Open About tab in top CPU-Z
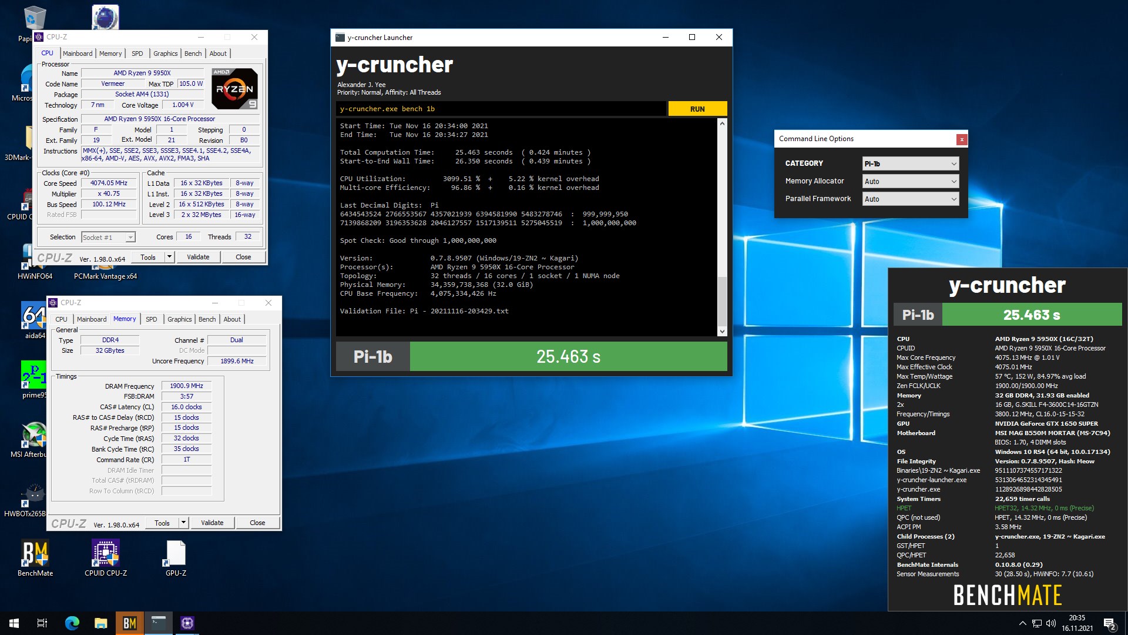 click(x=218, y=54)
